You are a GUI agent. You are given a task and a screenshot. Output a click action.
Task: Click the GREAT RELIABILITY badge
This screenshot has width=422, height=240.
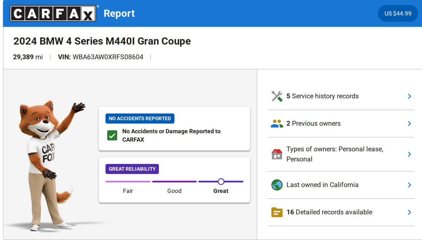[x=132, y=169]
